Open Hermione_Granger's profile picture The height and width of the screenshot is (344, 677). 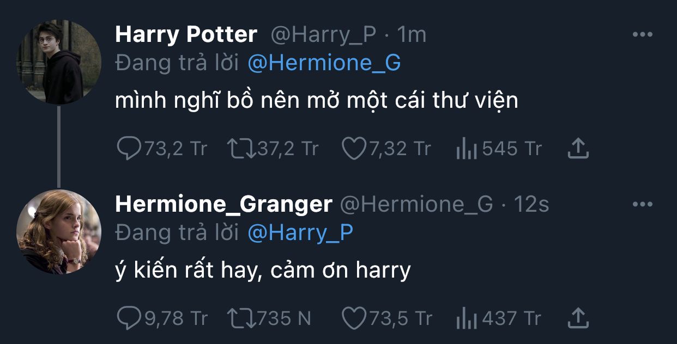tap(59, 232)
